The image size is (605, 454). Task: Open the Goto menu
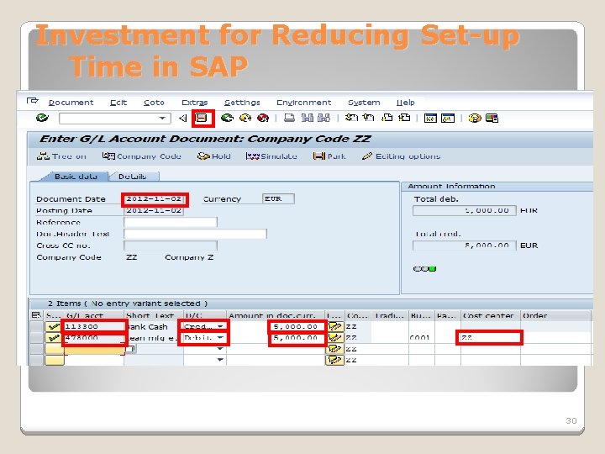pos(154,103)
